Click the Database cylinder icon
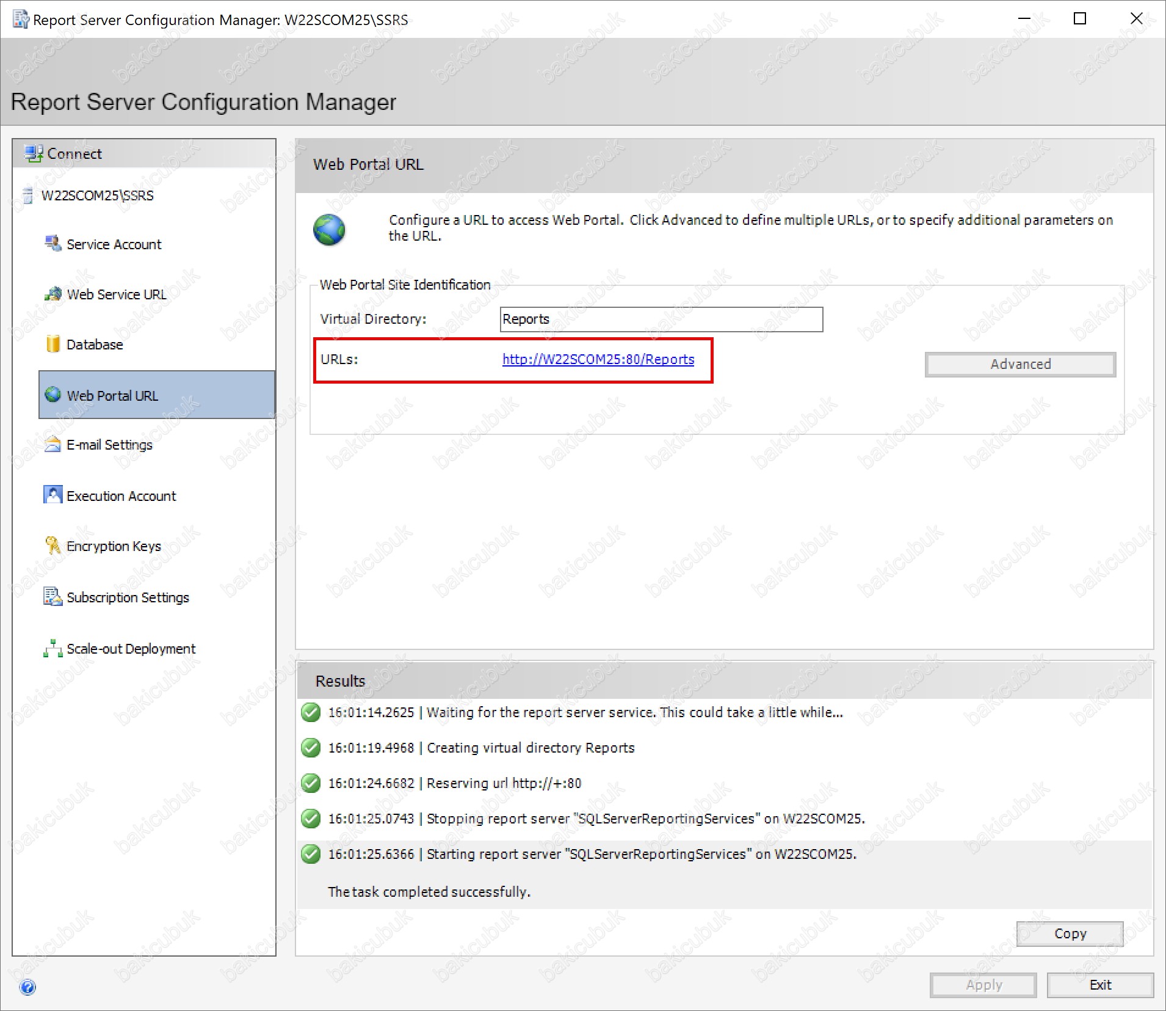 [x=53, y=344]
